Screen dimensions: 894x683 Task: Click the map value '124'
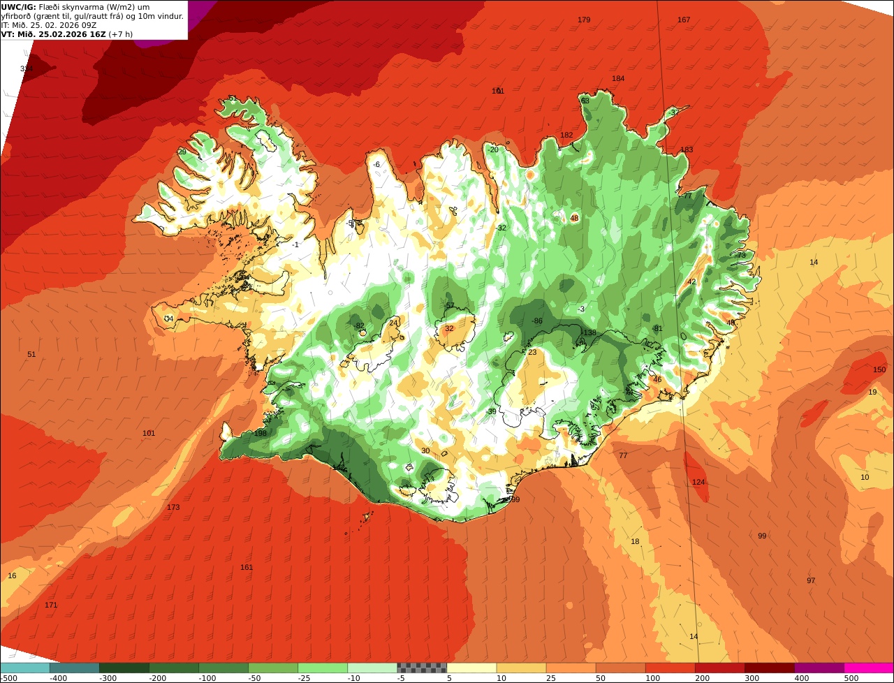tap(698, 482)
